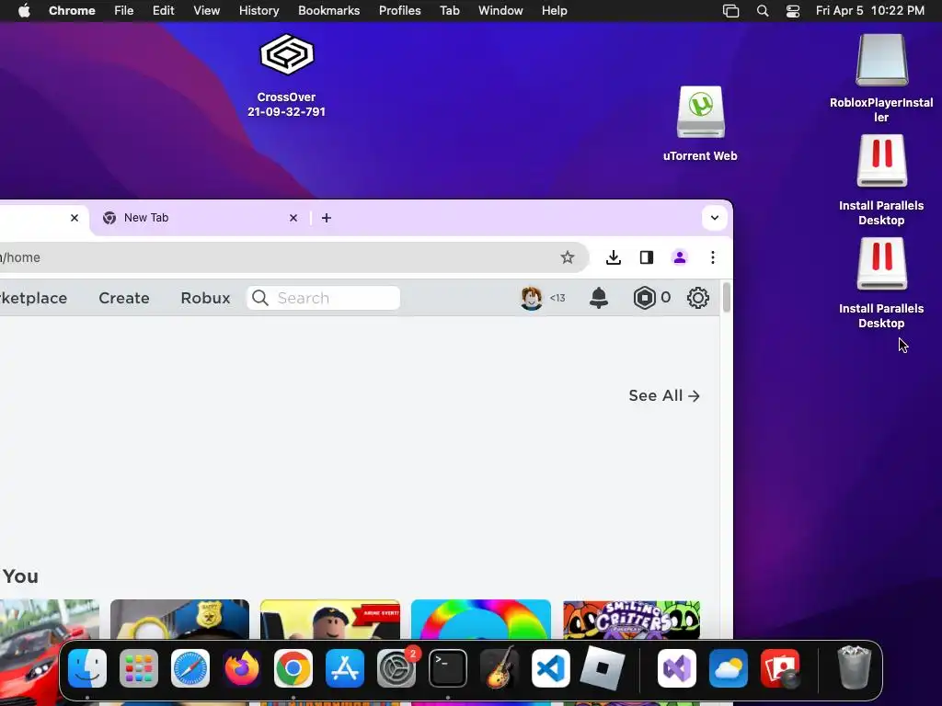942x706 pixels.
Task: Open App Store in the Dock
Action: point(345,668)
